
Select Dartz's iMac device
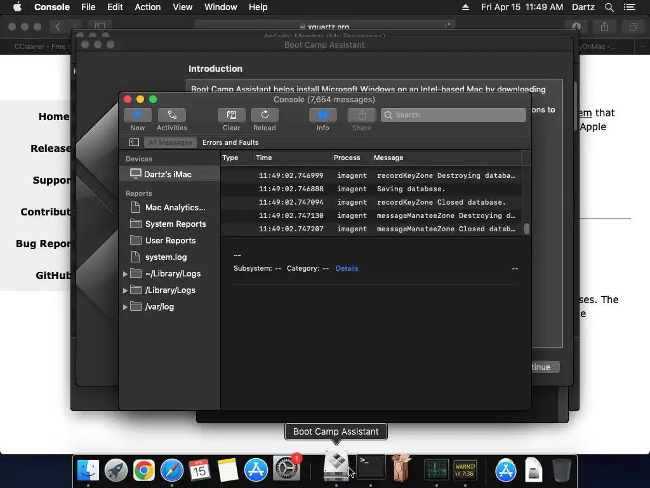[x=169, y=174]
